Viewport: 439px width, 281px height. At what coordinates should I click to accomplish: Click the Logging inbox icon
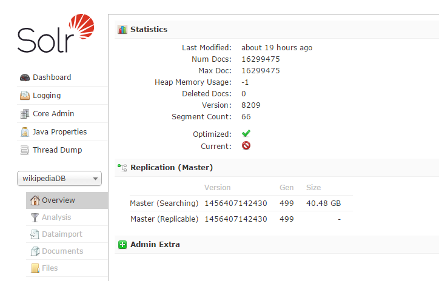(x=25, y=96)
